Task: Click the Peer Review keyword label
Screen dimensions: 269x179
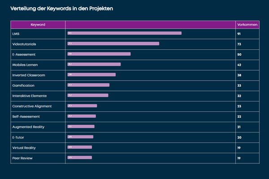Action: 22,158
